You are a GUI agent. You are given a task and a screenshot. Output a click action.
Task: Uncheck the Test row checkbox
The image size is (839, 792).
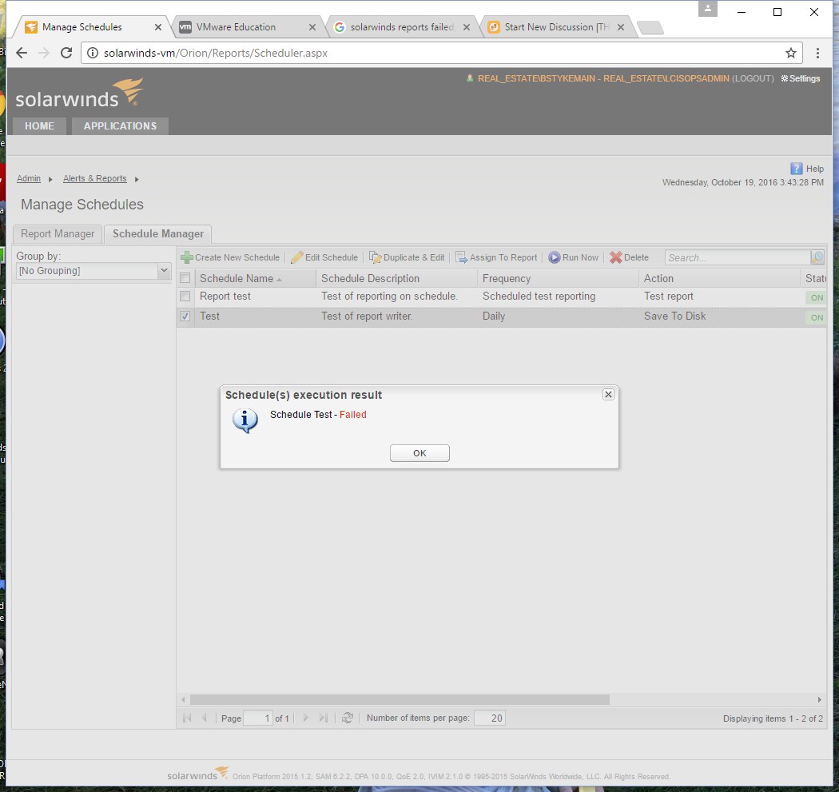pos(185,316)
